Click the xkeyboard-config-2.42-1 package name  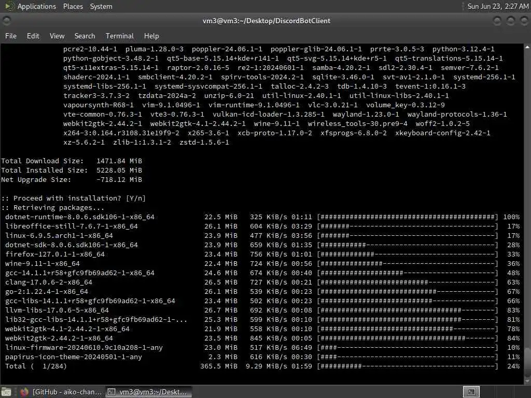(x=443, y=133)
